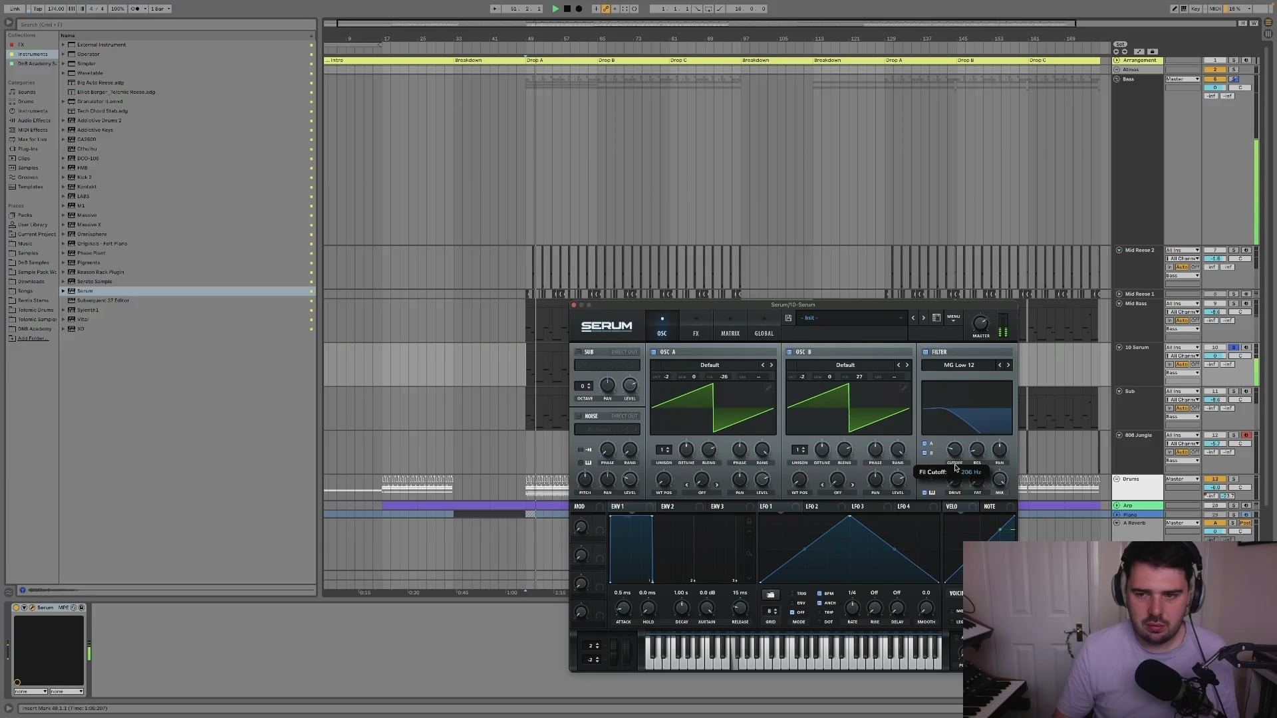1277x718 pixels.
Task: Expand the Serum browser entry
Action: [x=64, y=291]
